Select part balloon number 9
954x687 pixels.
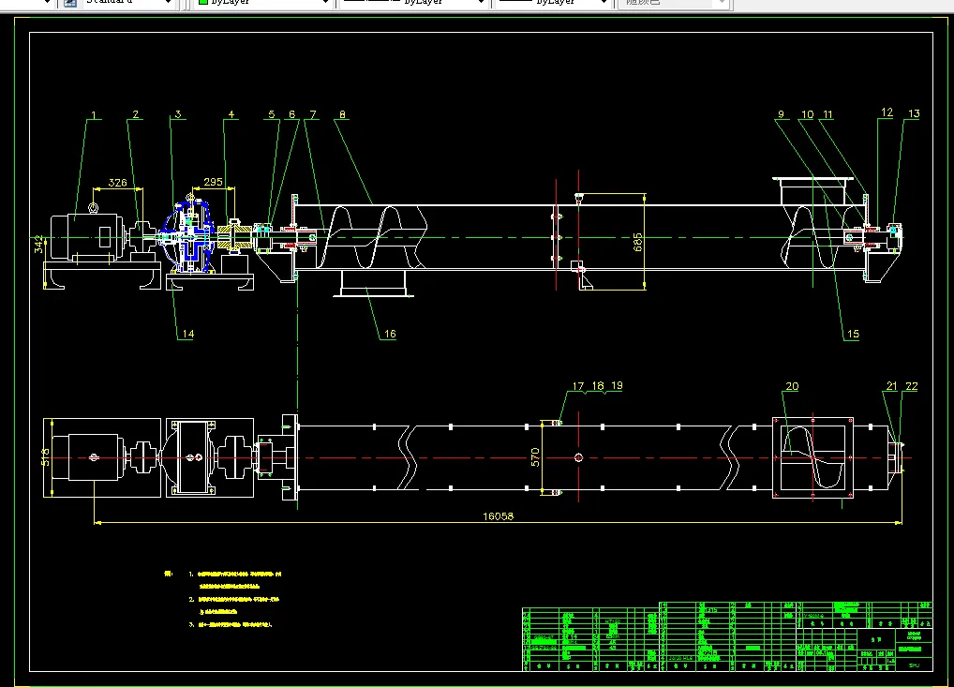pos(782,114)
